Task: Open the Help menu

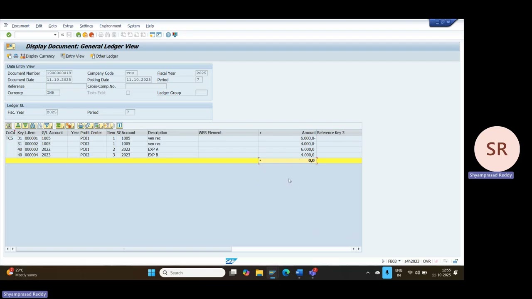Action: click(150, 26)
